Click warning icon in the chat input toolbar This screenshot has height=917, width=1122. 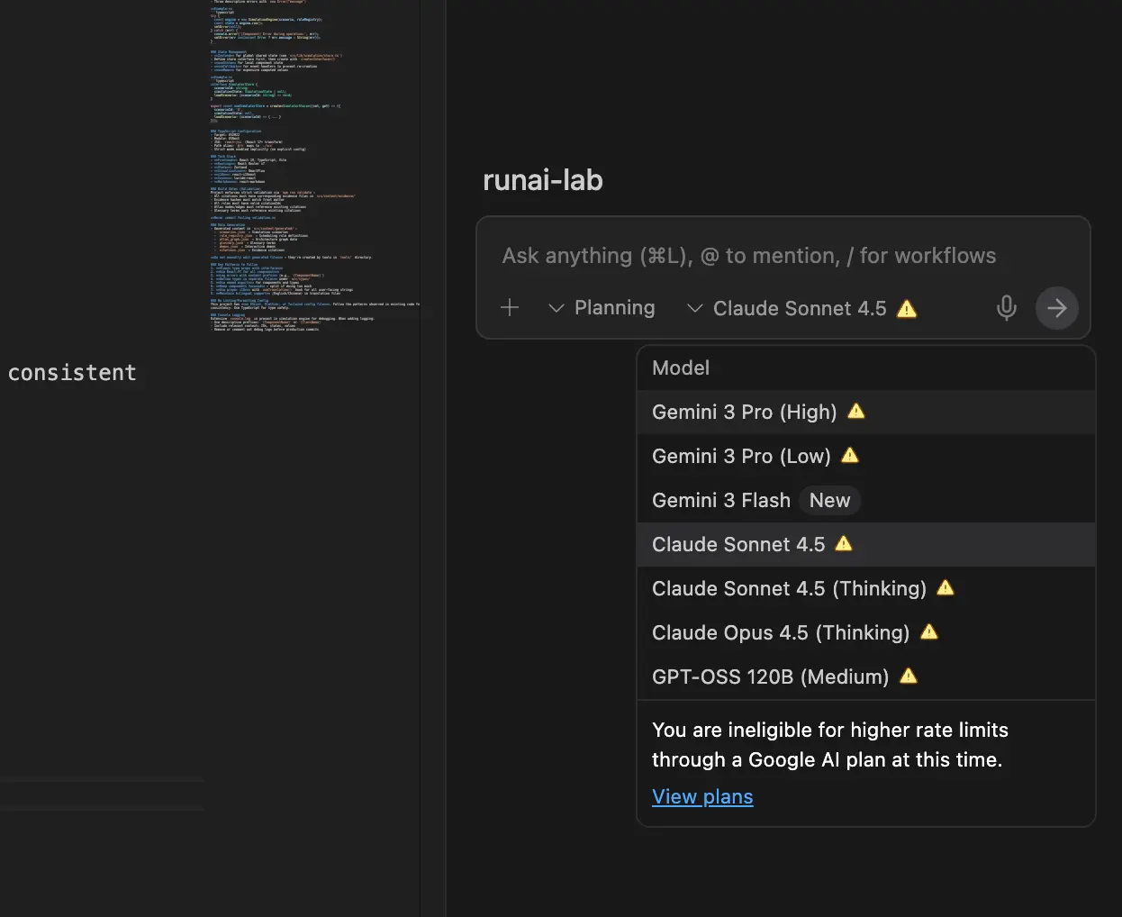click(x=907, y=309)
